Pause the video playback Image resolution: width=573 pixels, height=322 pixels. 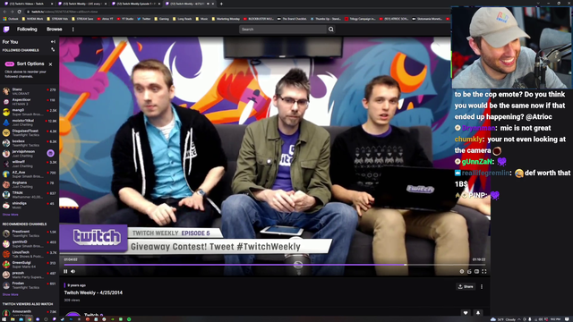65,271
